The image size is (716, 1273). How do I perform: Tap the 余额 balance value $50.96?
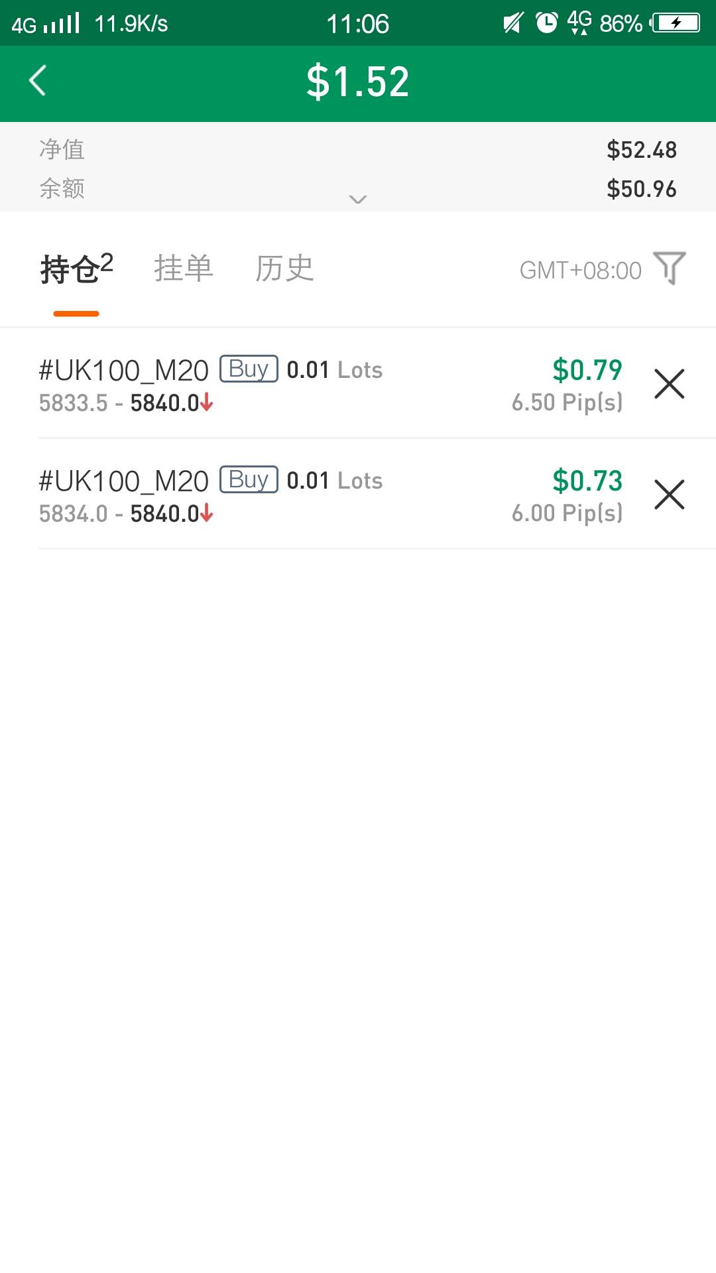coord(641,189)
